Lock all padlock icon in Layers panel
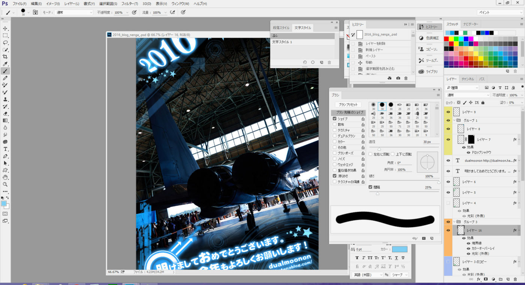Image resolution: width=525 pixels, height=285 pixels. point(483,102)
